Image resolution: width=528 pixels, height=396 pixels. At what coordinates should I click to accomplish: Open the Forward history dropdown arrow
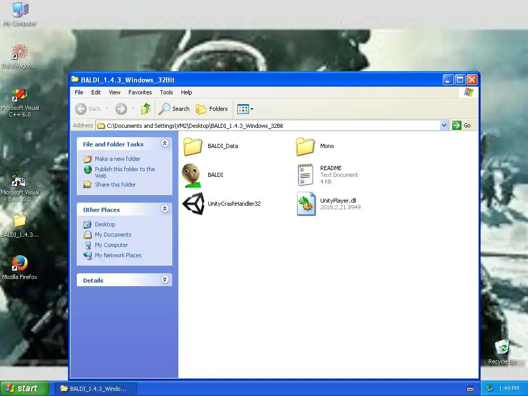click(134, 109)
